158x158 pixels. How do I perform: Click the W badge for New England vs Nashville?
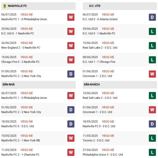click(x=71, y=45)
